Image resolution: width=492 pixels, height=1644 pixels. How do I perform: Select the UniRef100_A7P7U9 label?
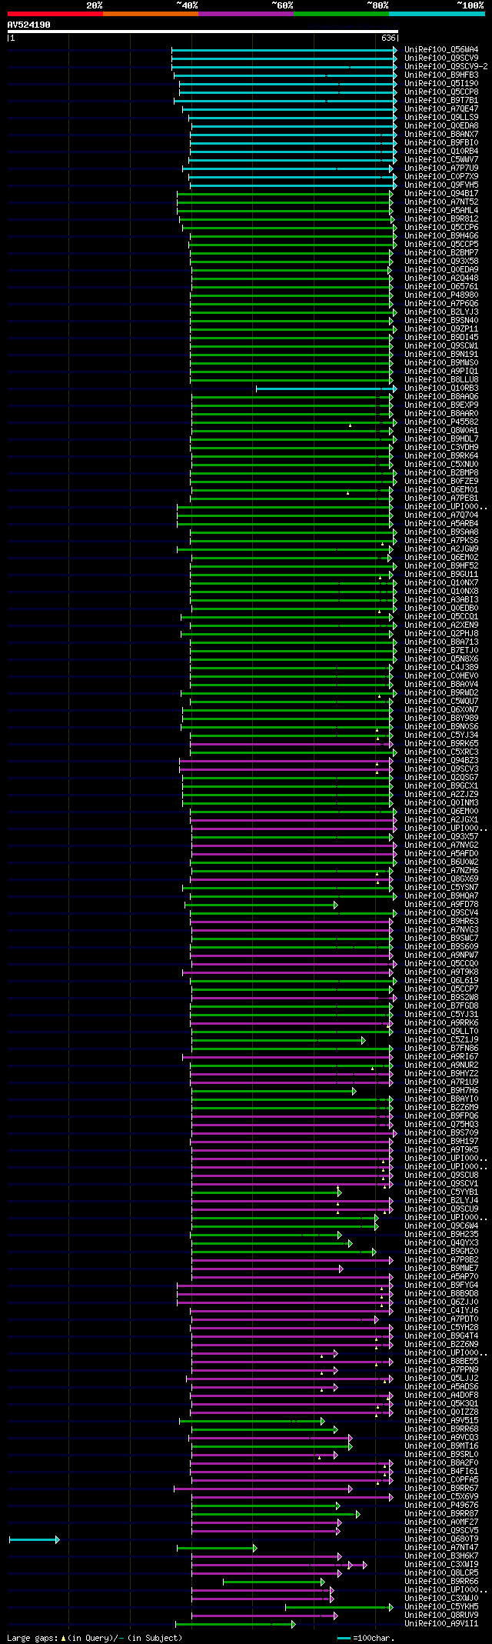[441, 168]
